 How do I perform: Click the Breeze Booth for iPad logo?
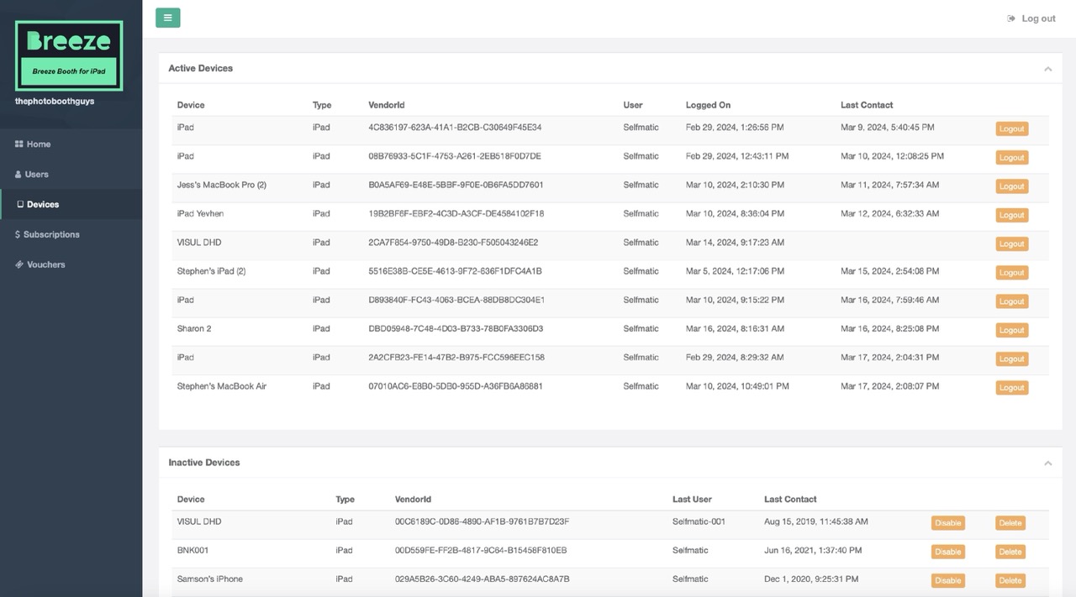click(69, 55)
